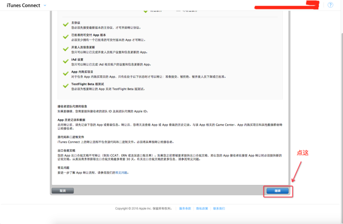Click the green checkmark beside 主协议
This screenshot has width=343, height=224.
(66, 24)
